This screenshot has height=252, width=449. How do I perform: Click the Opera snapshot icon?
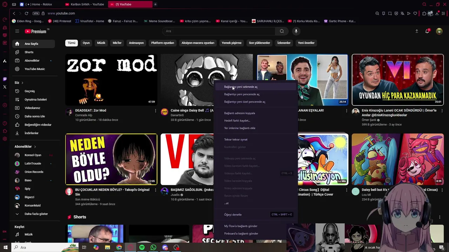390,13
